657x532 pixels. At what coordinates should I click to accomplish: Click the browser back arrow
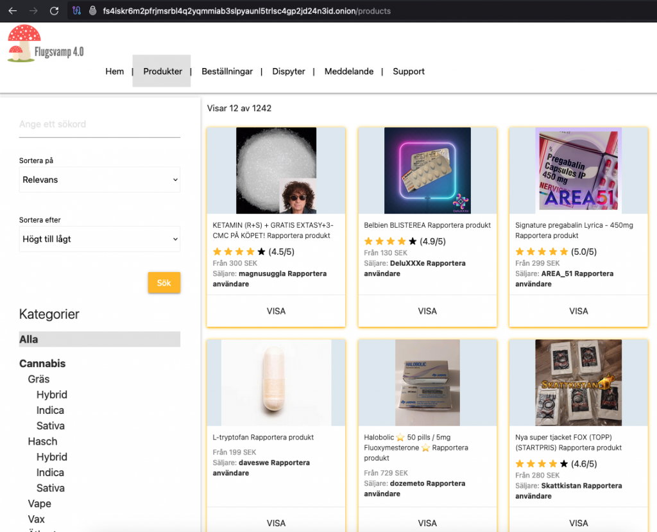(12, 11)
